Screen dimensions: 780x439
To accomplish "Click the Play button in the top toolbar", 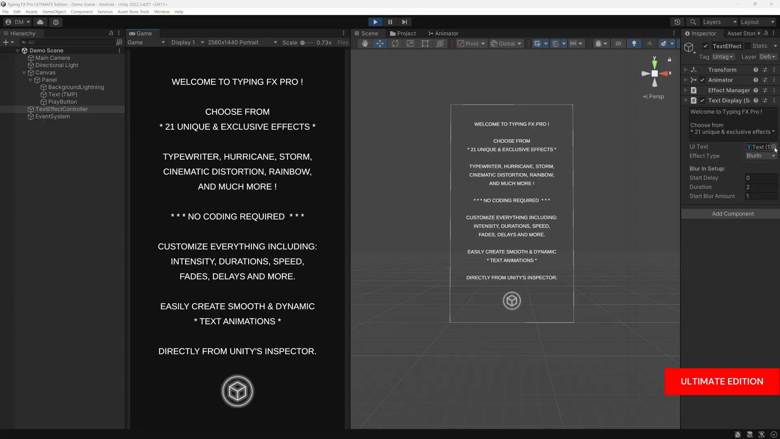I will 375,22.
